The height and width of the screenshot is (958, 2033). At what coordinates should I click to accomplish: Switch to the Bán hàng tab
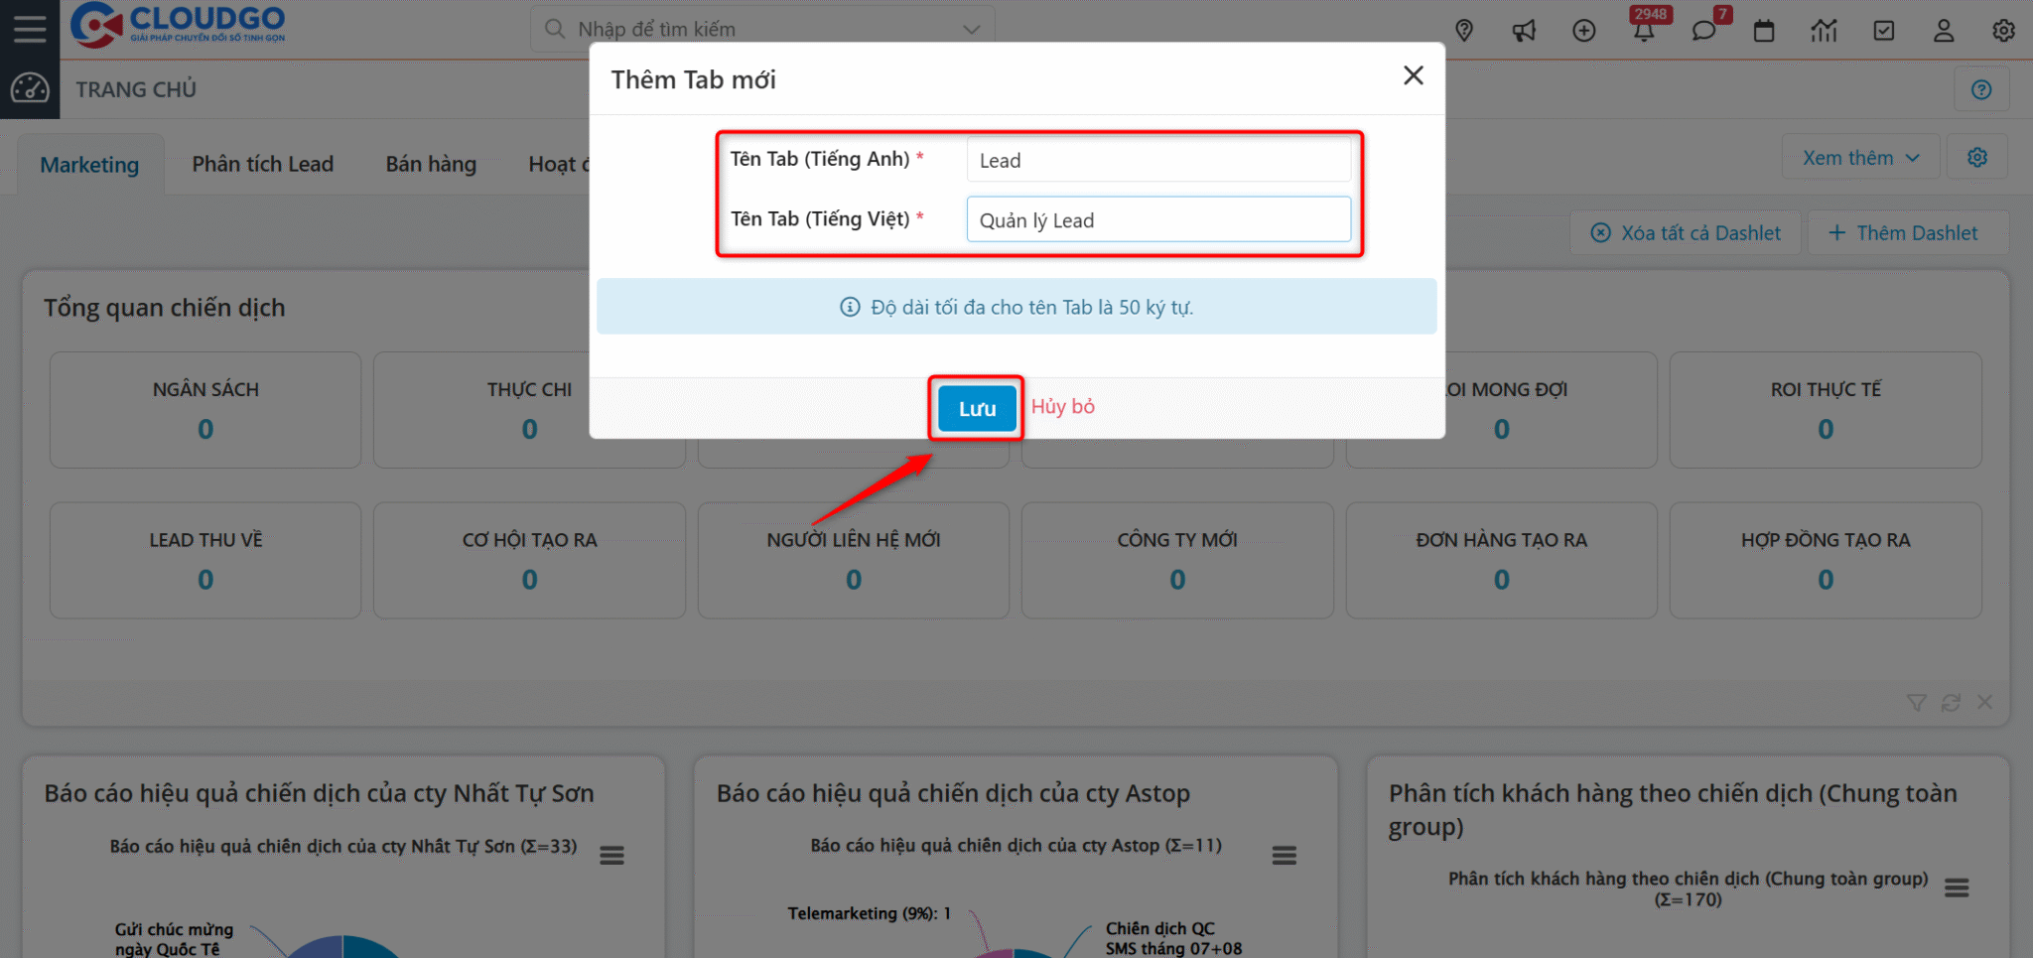click(x=431, y=165)
